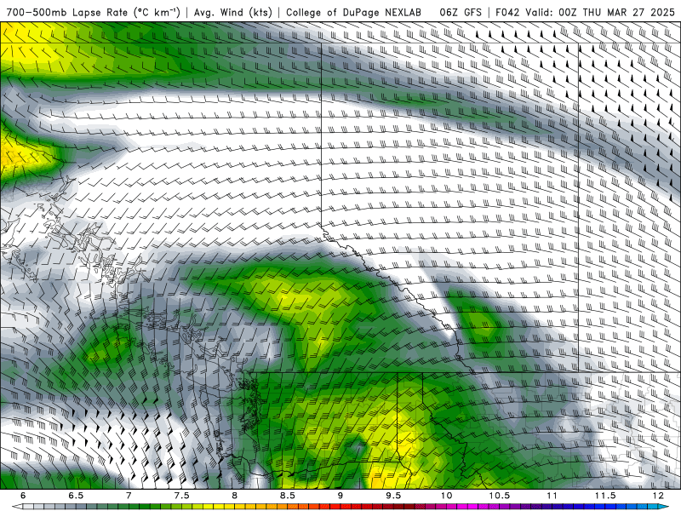Click the '8' colorbar tick label
The height and width of the screenshot is (511, 681).
click(235, 496)
